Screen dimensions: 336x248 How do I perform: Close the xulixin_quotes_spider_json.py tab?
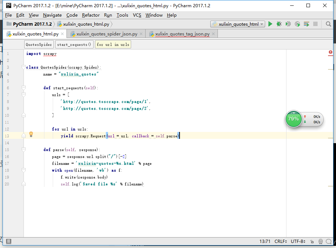141,34
